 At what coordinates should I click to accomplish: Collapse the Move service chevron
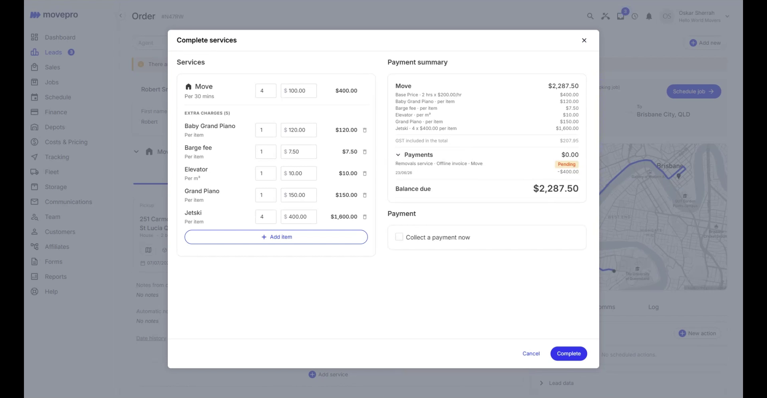tap(136, 152)
